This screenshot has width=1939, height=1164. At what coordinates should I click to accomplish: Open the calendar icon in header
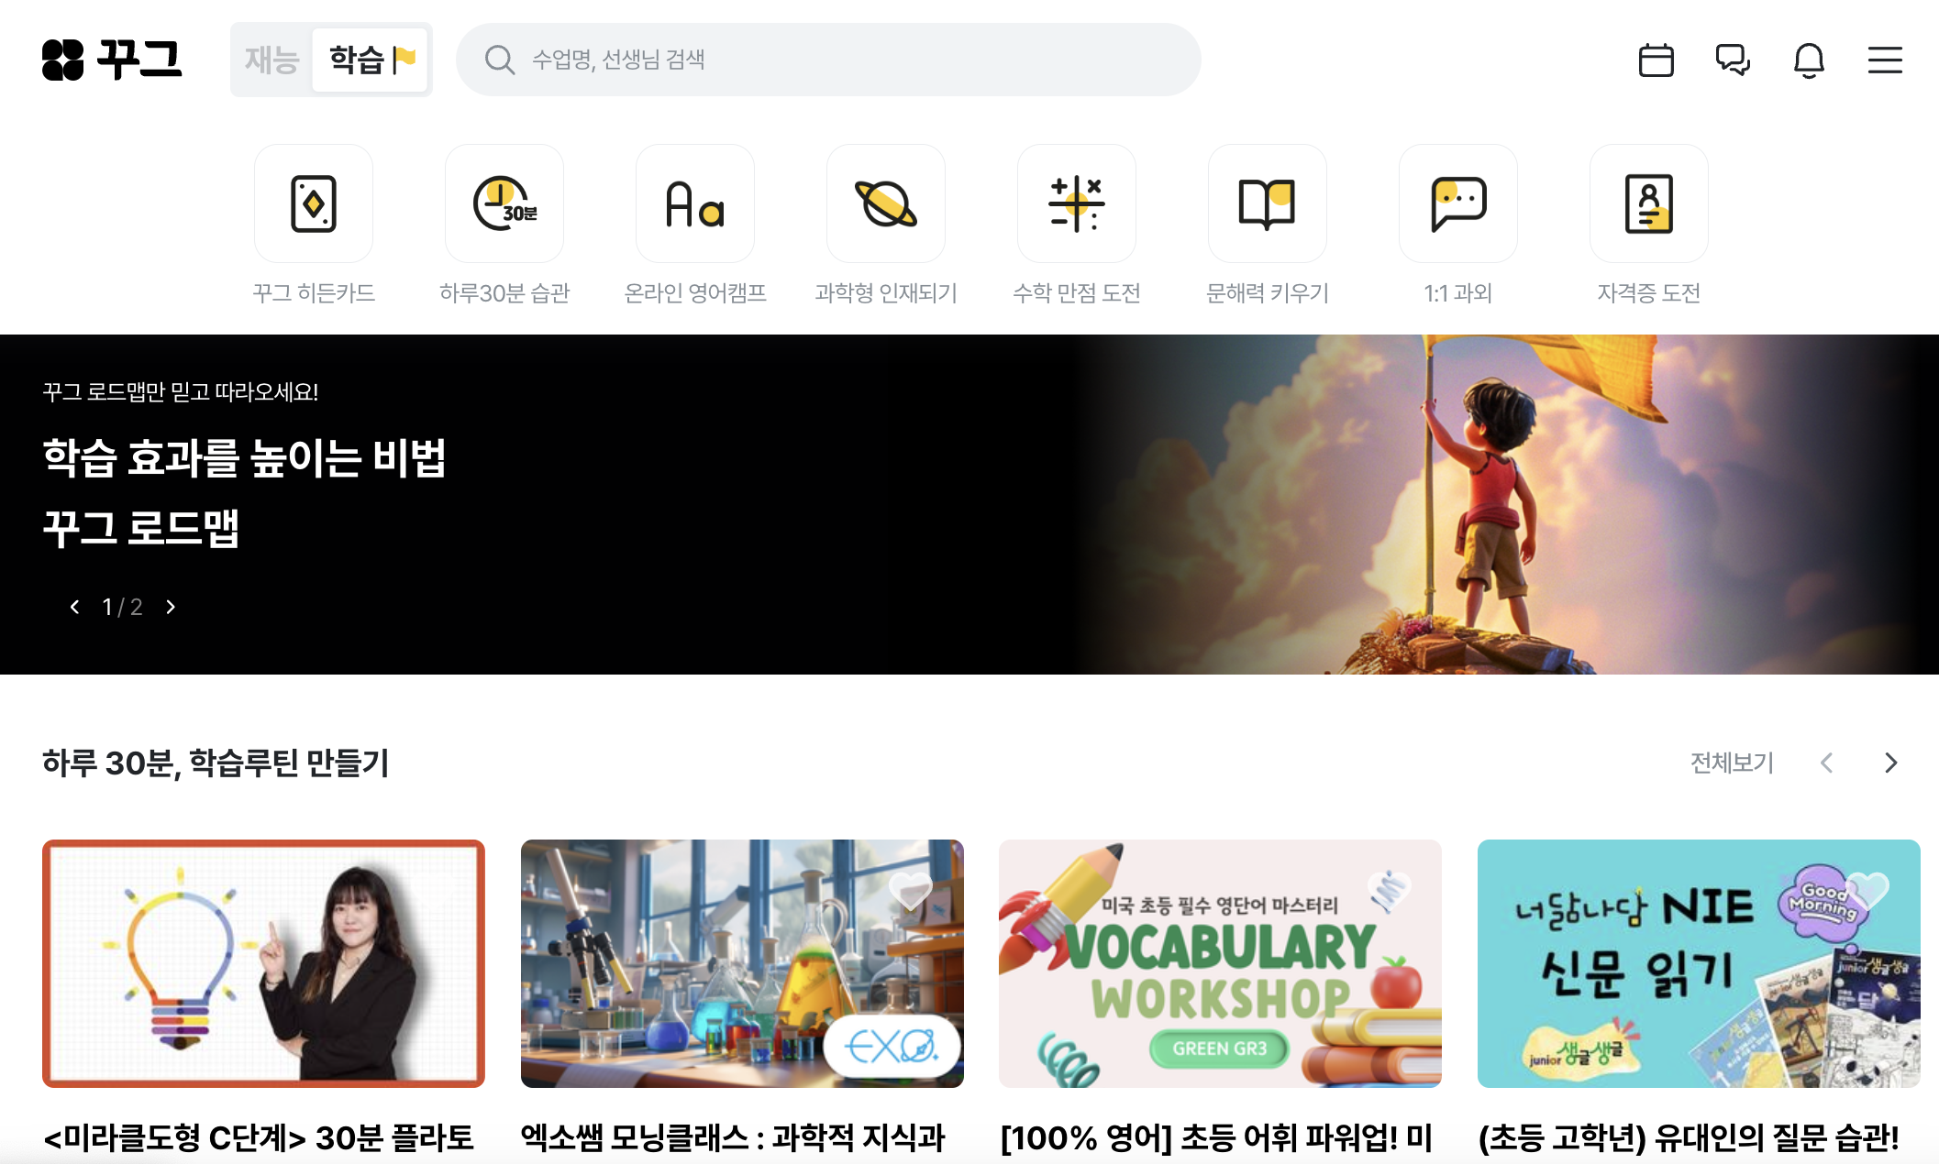[1656, 60]
